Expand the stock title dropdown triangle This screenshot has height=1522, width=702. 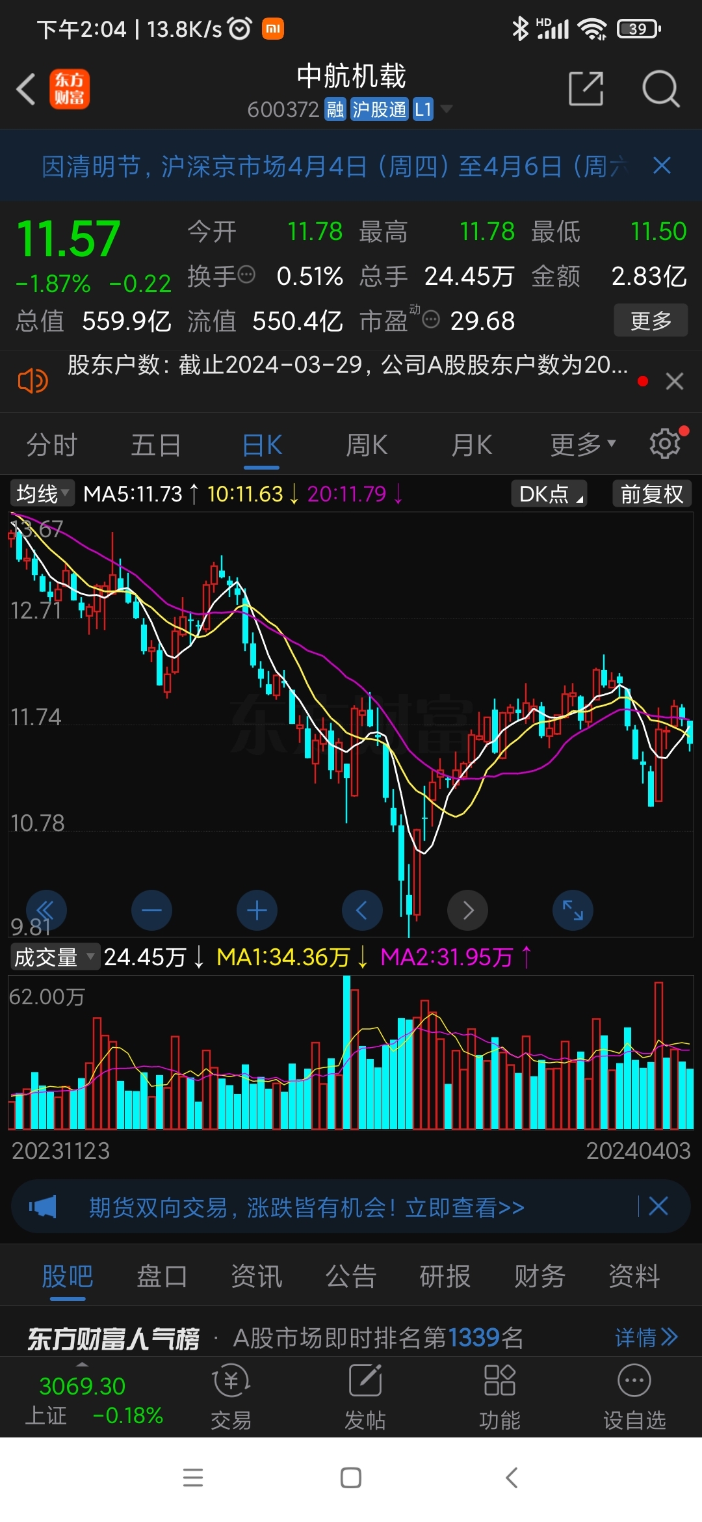click(446, 109)
